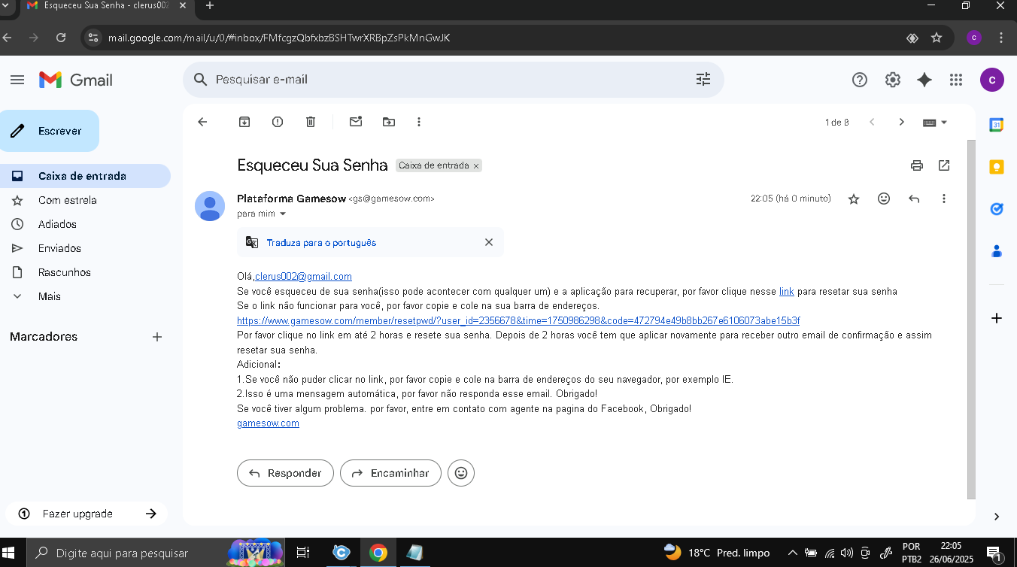Open the gamesow resetpwd URL

[518, 320]
